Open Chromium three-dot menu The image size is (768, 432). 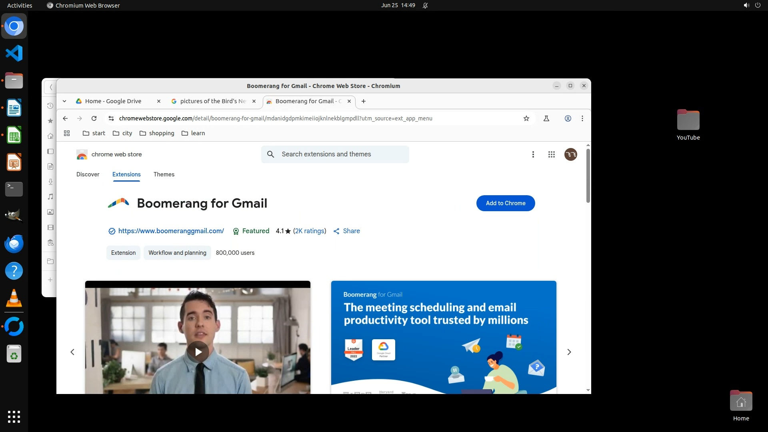[582, 118]
